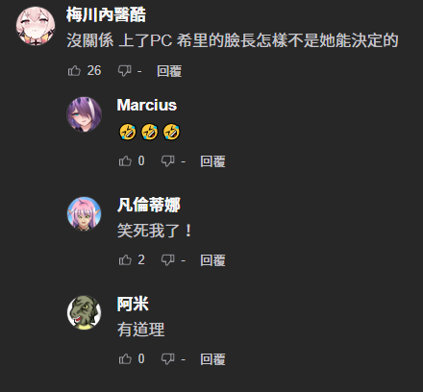Like the comment by 梅川內醫酷
The height and width of the screenshot is (392, 423).
tap(74, 70)
